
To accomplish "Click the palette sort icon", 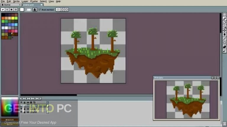I will (x=7, y=10).
